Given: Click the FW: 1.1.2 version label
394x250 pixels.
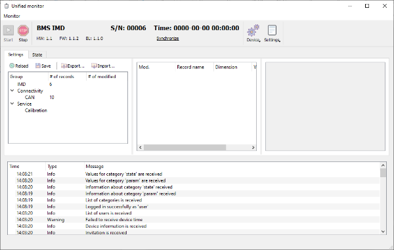Looking at the screenshot, I should 69,39.
